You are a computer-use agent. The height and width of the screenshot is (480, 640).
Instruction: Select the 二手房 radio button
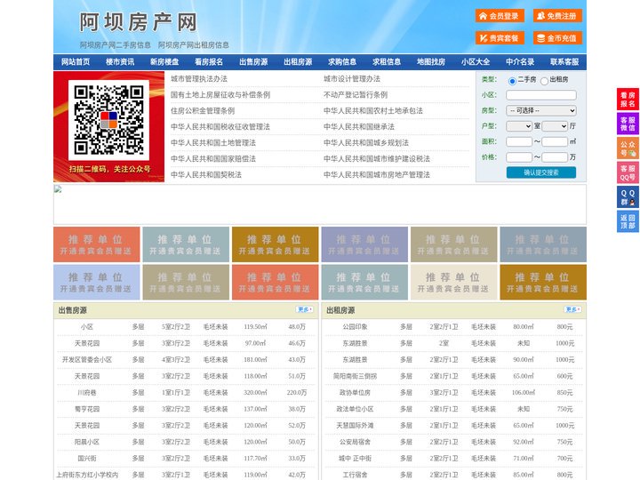(x=512, y=81)
